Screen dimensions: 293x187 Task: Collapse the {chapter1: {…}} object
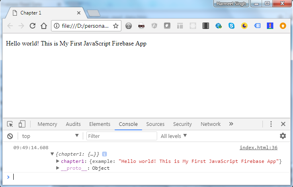(52, 154)
